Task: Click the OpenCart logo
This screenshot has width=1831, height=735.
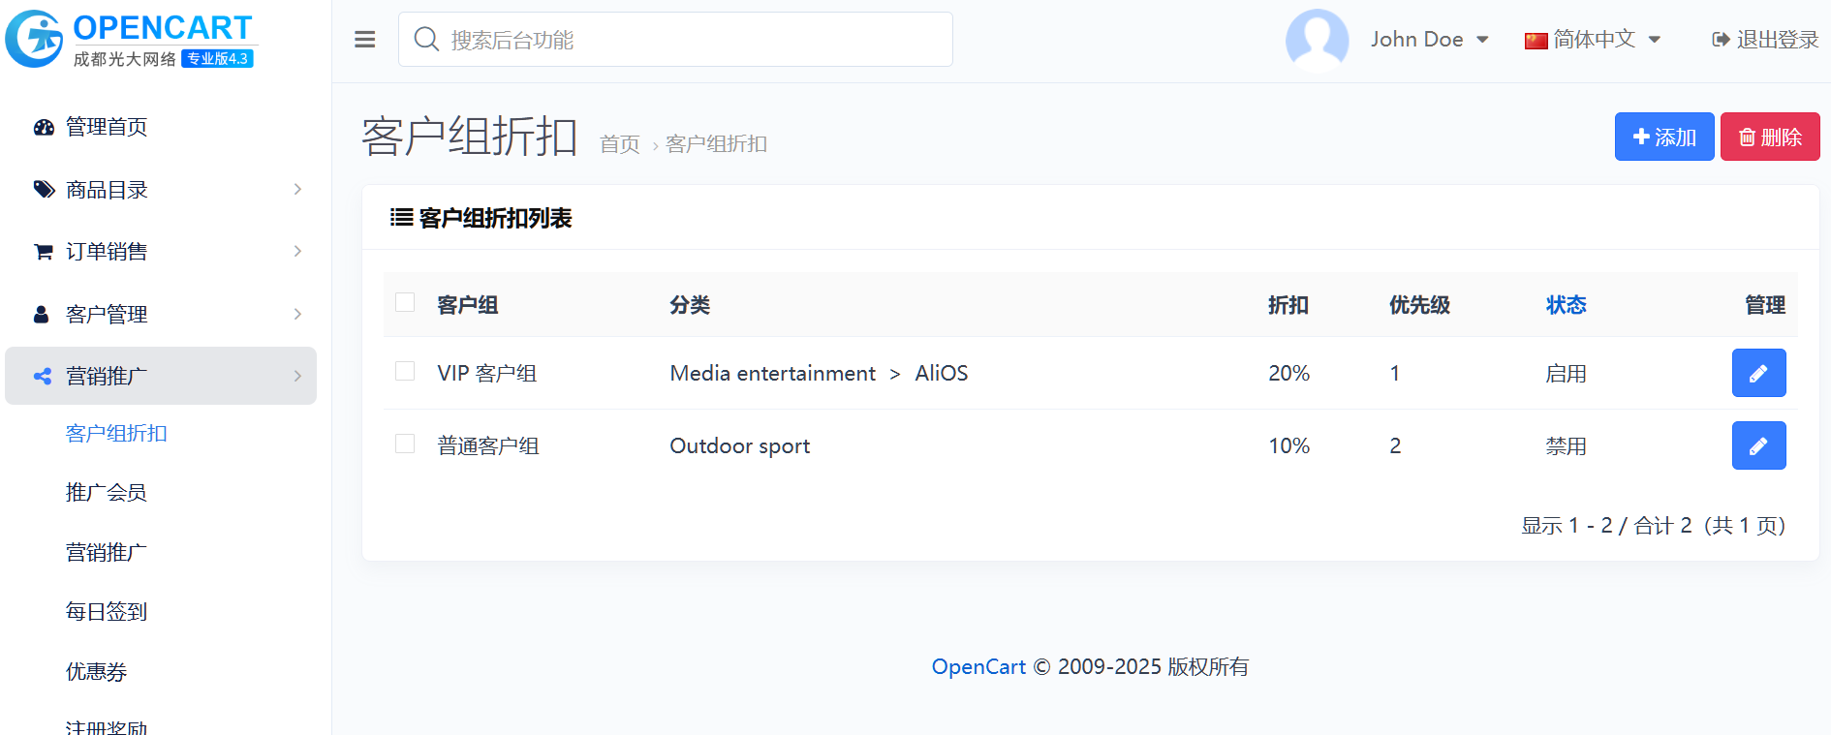Action: (130, 40)
